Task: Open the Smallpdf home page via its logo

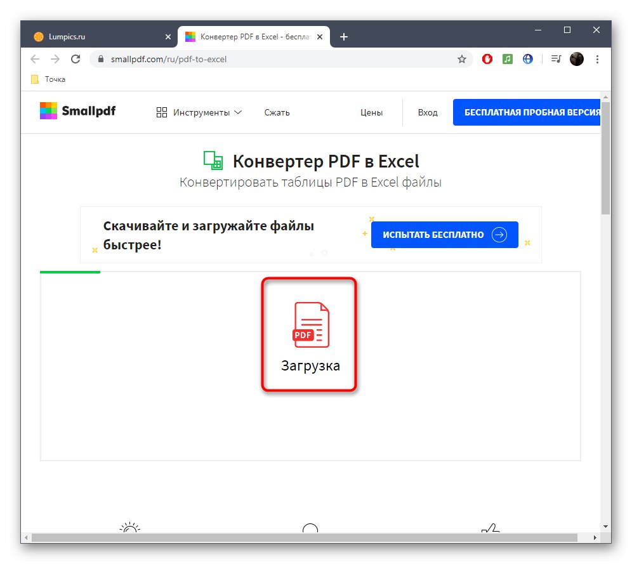Action: click(x=77, y=111)
